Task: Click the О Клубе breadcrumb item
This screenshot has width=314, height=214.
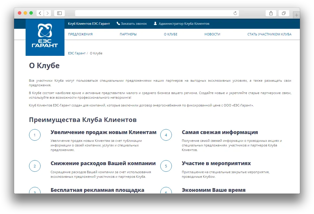Action: point(96,53)
